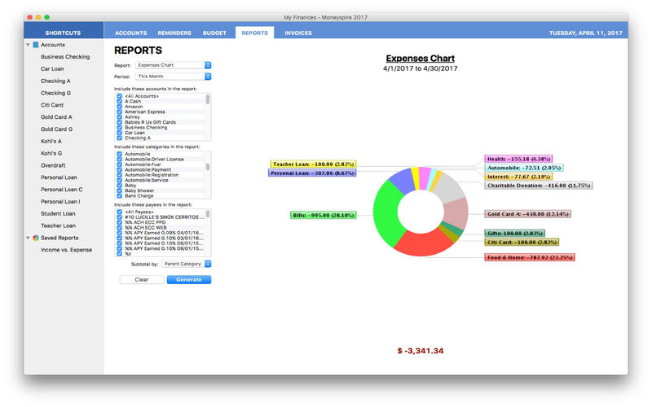Select Gold Card G in sidebar

pos(56,129)
